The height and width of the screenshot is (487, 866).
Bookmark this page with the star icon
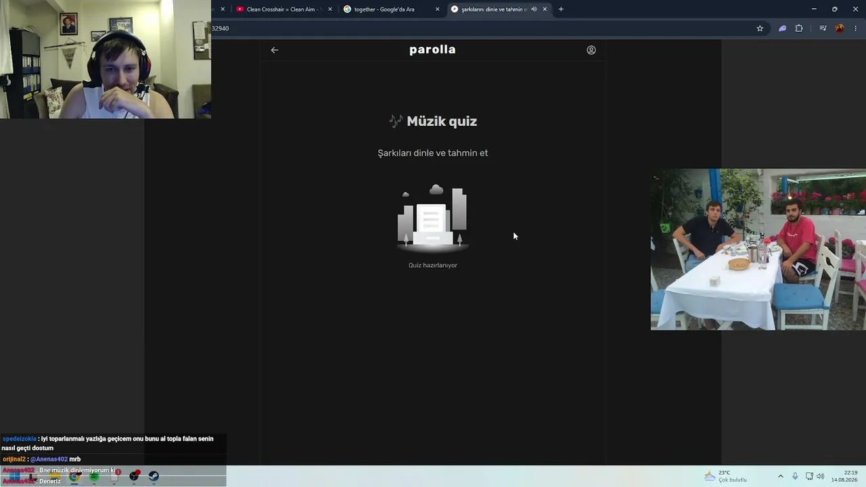tap(760, 28)
